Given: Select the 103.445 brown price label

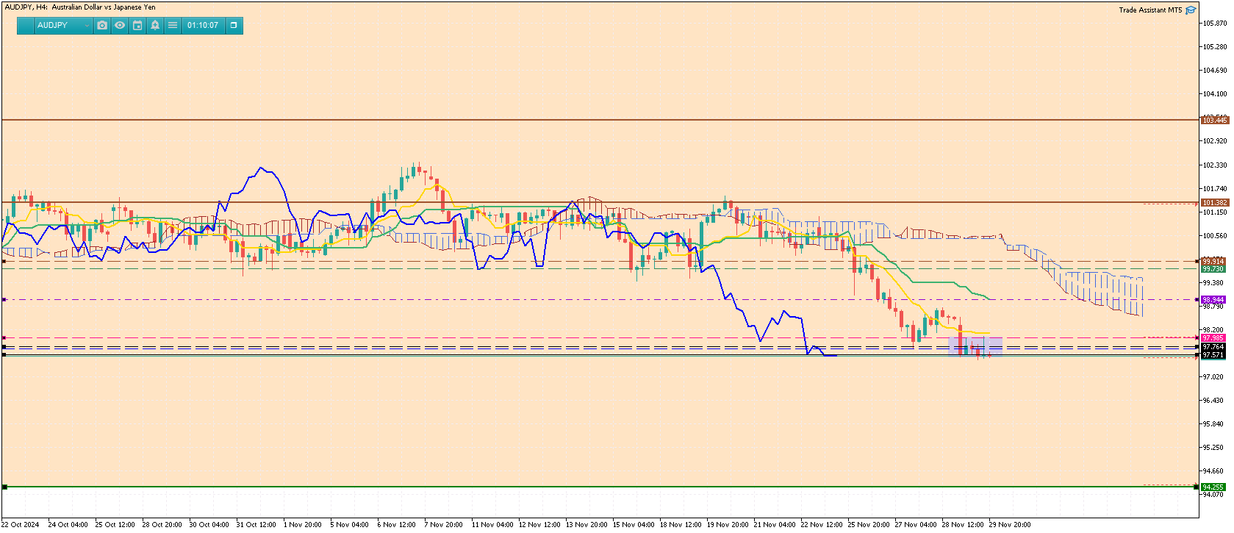Looking at the screenshot, I should pyautogui.click(x=1214, y=120).
